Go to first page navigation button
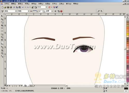The width and height of the screenshot is (129, 93). (x=7, y=86)
